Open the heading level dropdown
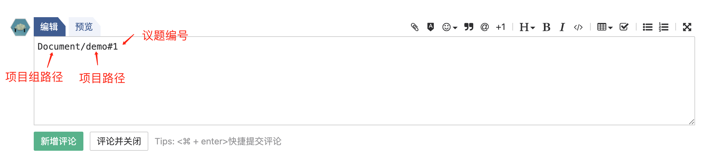 point(527,27)
